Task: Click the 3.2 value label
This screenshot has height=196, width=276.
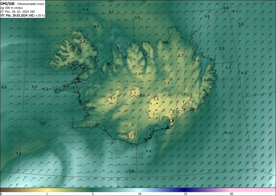Action: pyautogui.click(x=114, y=68)
